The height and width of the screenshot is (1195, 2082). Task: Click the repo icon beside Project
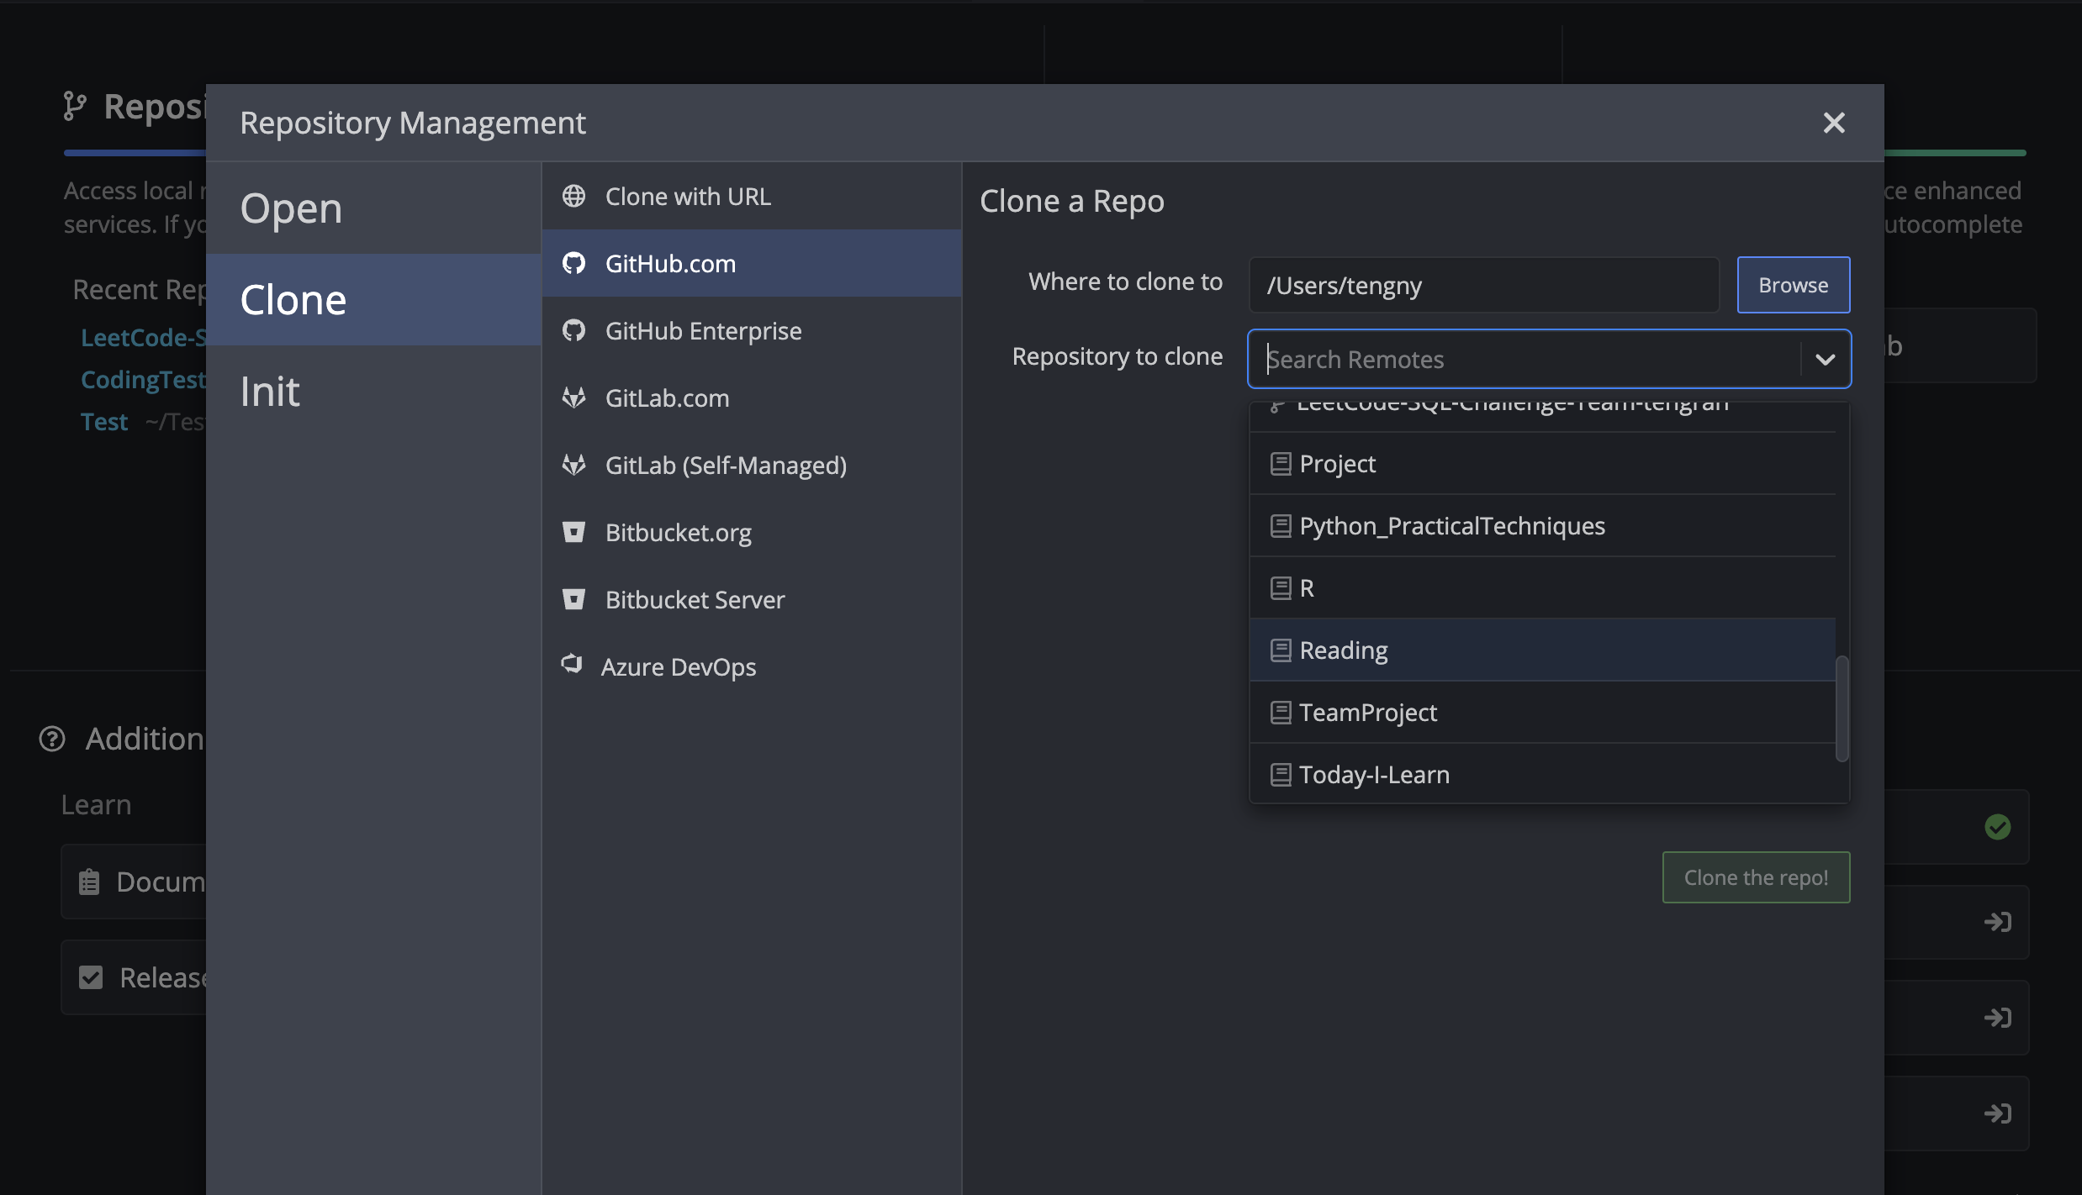(x=1281, y=463)
